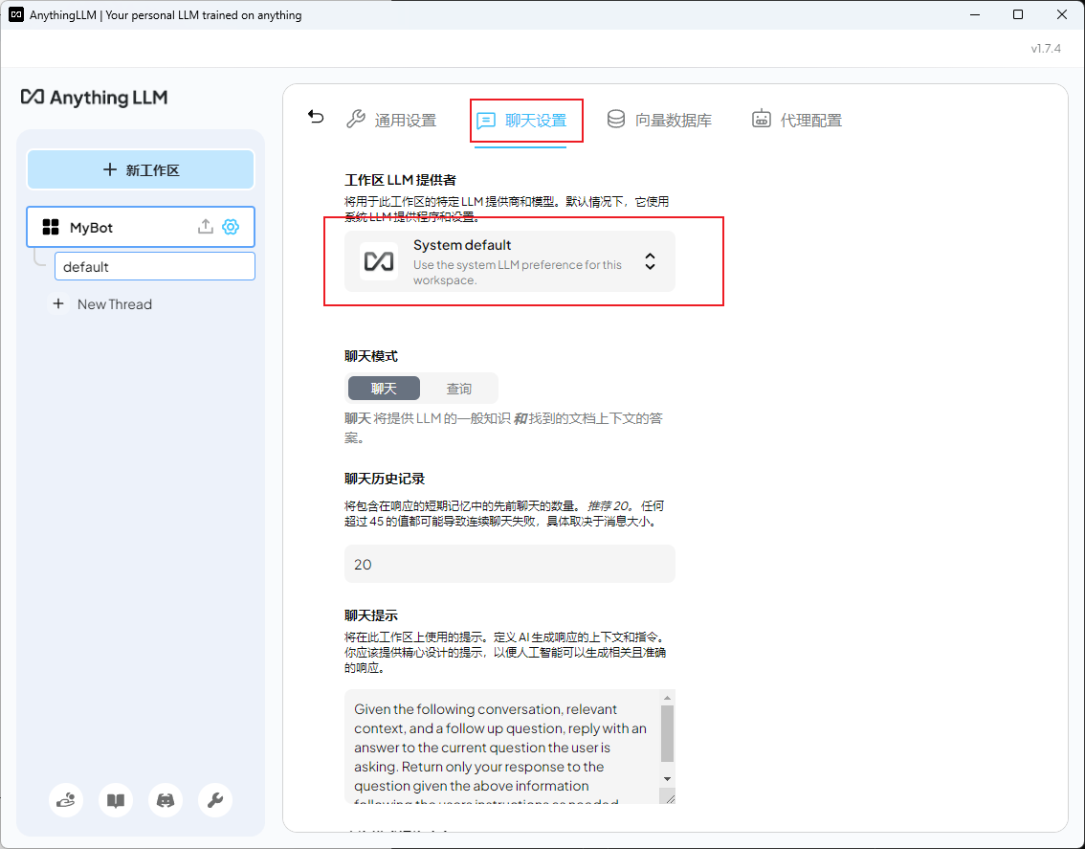Select 查询 query mode
This screenshot has width=1085, height=849.
tap(458, 389)
